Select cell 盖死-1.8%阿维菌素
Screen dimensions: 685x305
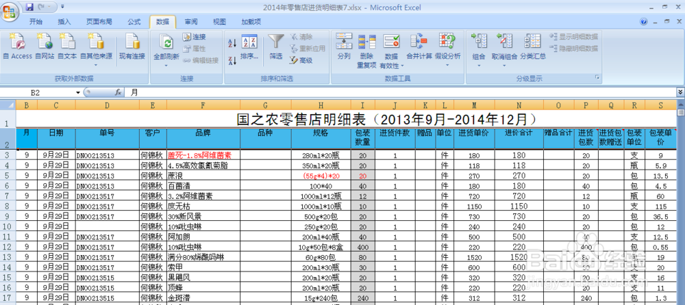[203, 155]
